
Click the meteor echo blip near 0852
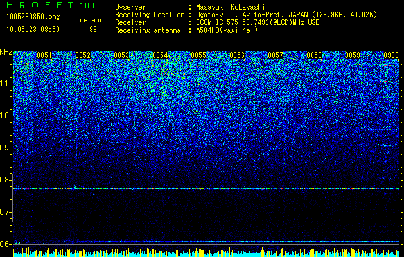(75, 186)
